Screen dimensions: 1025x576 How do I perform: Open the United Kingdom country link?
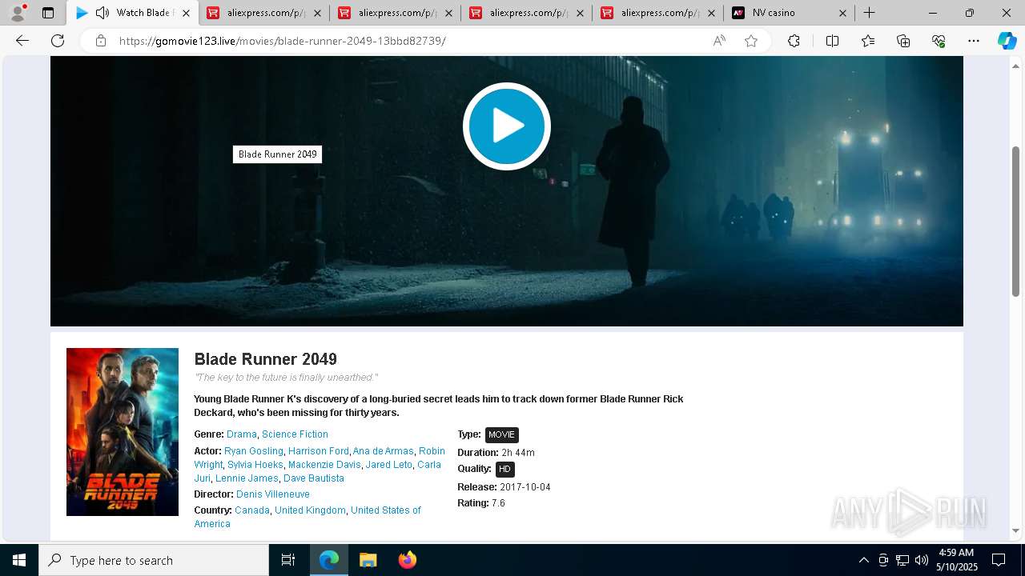[311, 510]
